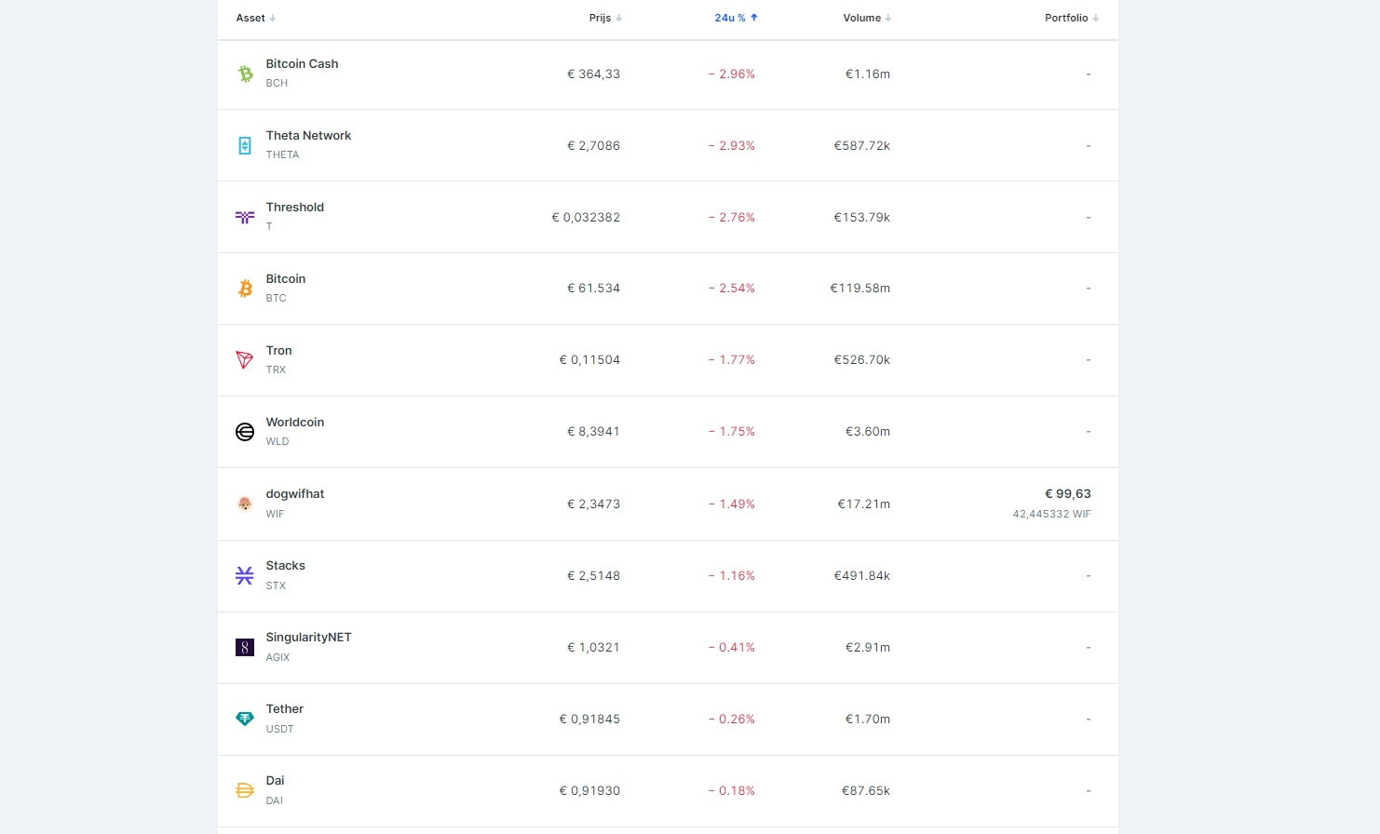Screen dimensions: 1380x834
Task: Click the yellow Dai logo icon
Action: pyautogui.click(x=245, y=790)
